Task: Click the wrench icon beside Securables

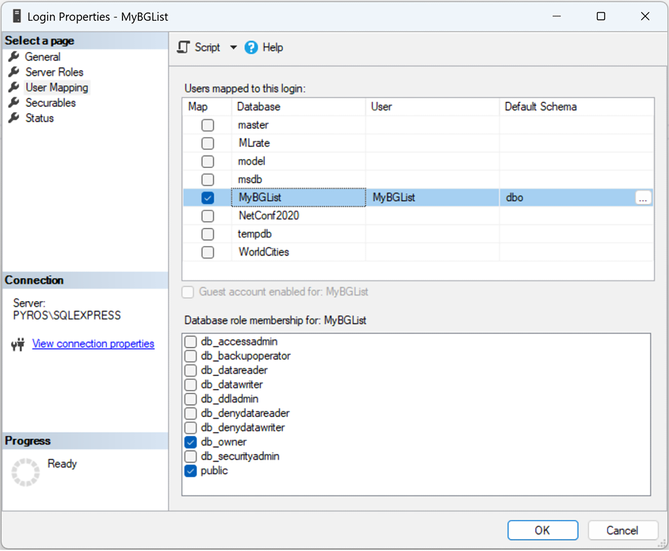Action: (14, 102)
